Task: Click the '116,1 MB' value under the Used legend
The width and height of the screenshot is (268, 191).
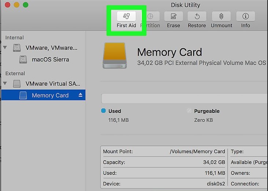Action: (x=118, y=120)
